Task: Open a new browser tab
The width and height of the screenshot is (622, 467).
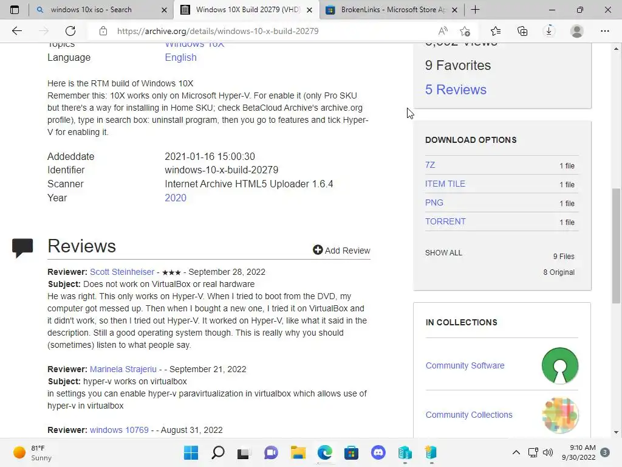Action: point(475,10)
